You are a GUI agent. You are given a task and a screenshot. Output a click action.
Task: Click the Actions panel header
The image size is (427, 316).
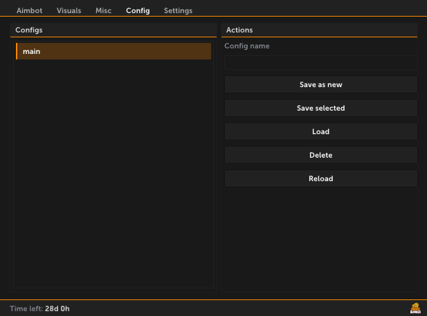(319, 30)
